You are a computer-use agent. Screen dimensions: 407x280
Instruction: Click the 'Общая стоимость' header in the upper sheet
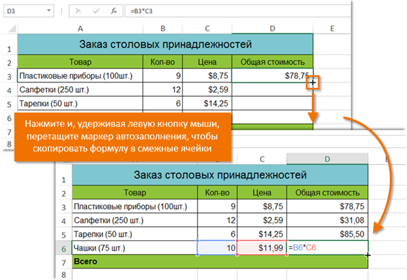272,62
